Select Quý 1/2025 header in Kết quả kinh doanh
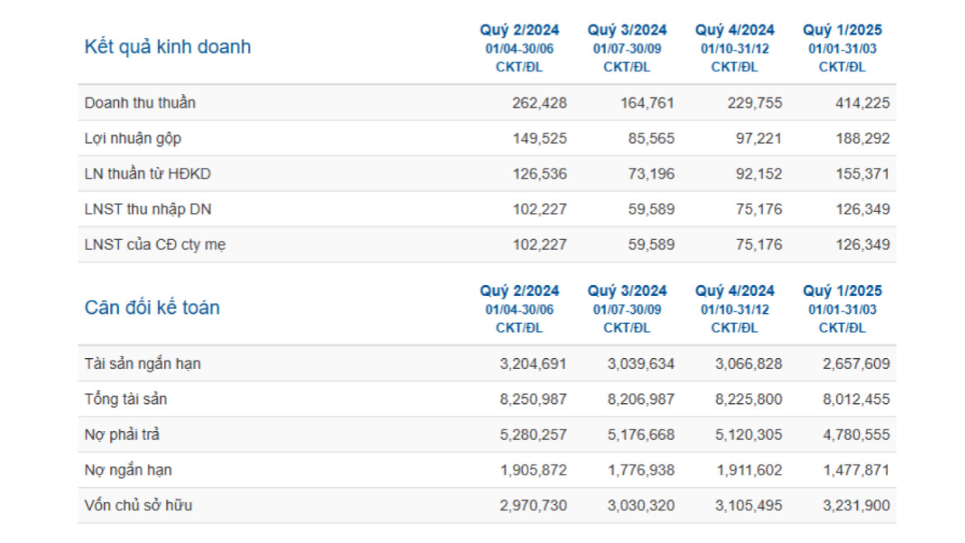The height and width of the screenshot is (543, 965). 842,30
